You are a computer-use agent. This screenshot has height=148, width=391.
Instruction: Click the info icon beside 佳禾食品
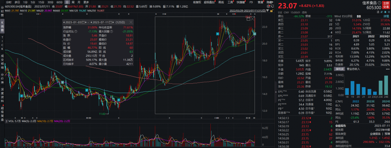(x=379, y=3)
